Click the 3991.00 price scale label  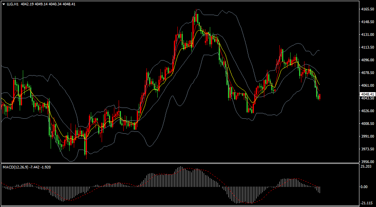tap(367, 136)
